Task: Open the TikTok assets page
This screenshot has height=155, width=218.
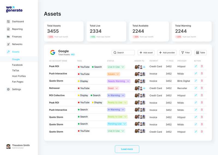Action: 16,71
